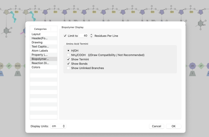
Task: Switch to the Drawing category
Action: coord(43,42)
